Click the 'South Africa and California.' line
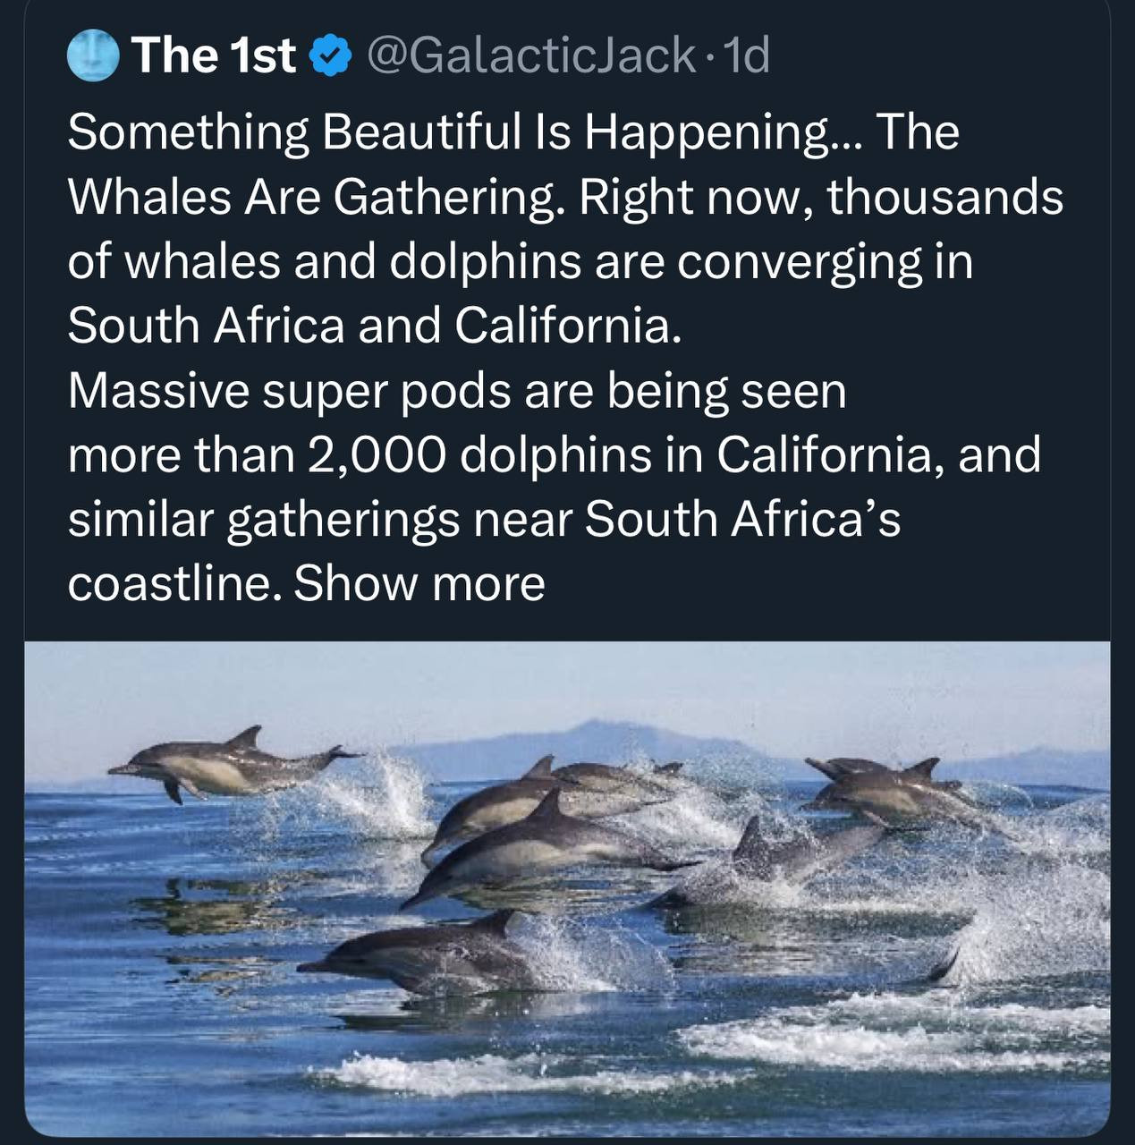1135x1145 pixels. [x=374, y=326]
